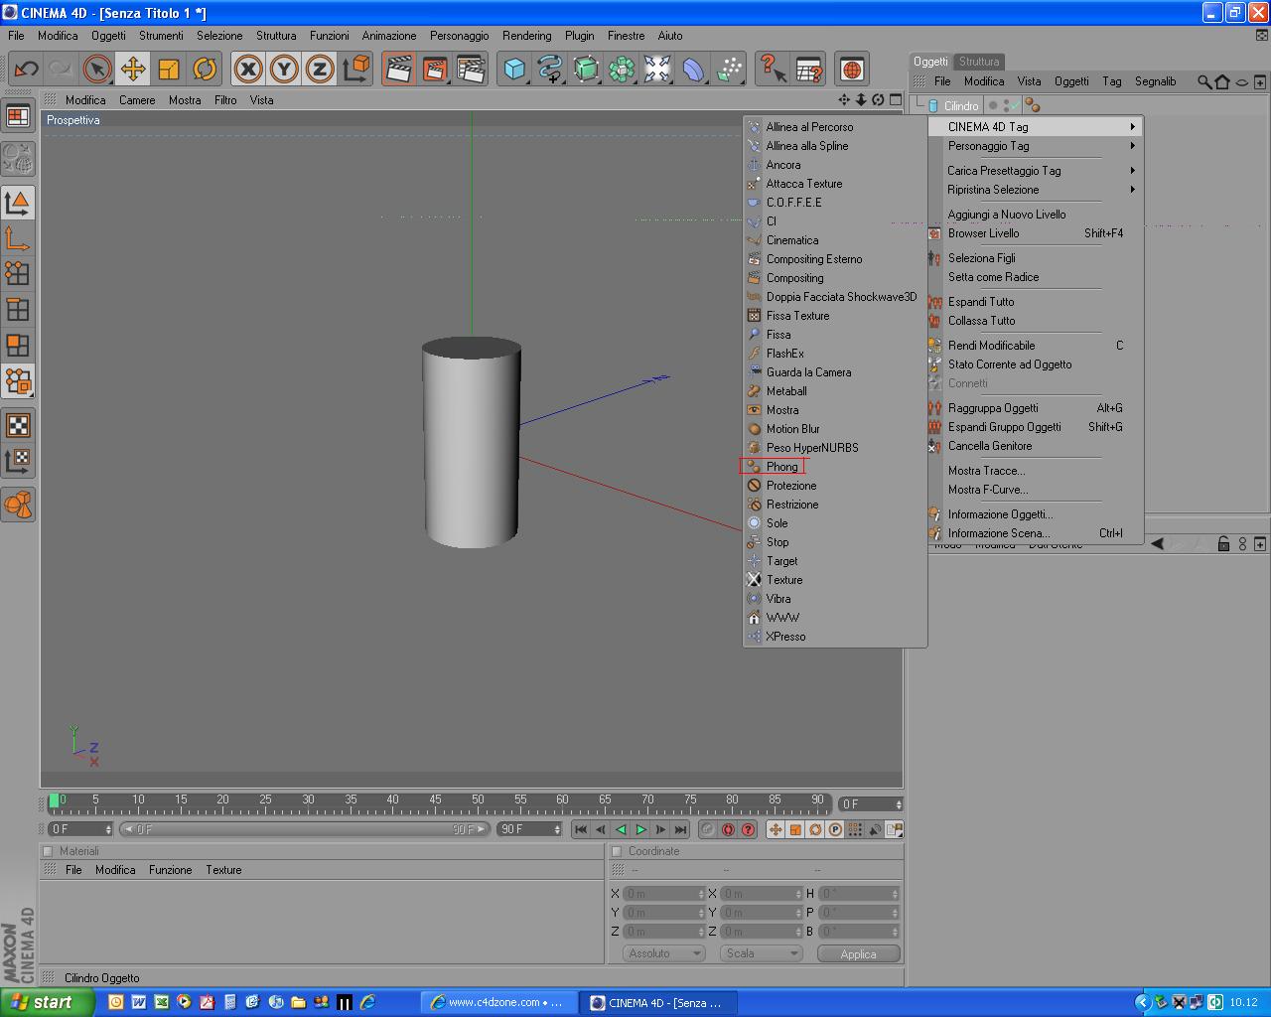Open the Assoluto dropdown in Coordinate
This screenshot has width=1271, height=1017.
point(663,953)
